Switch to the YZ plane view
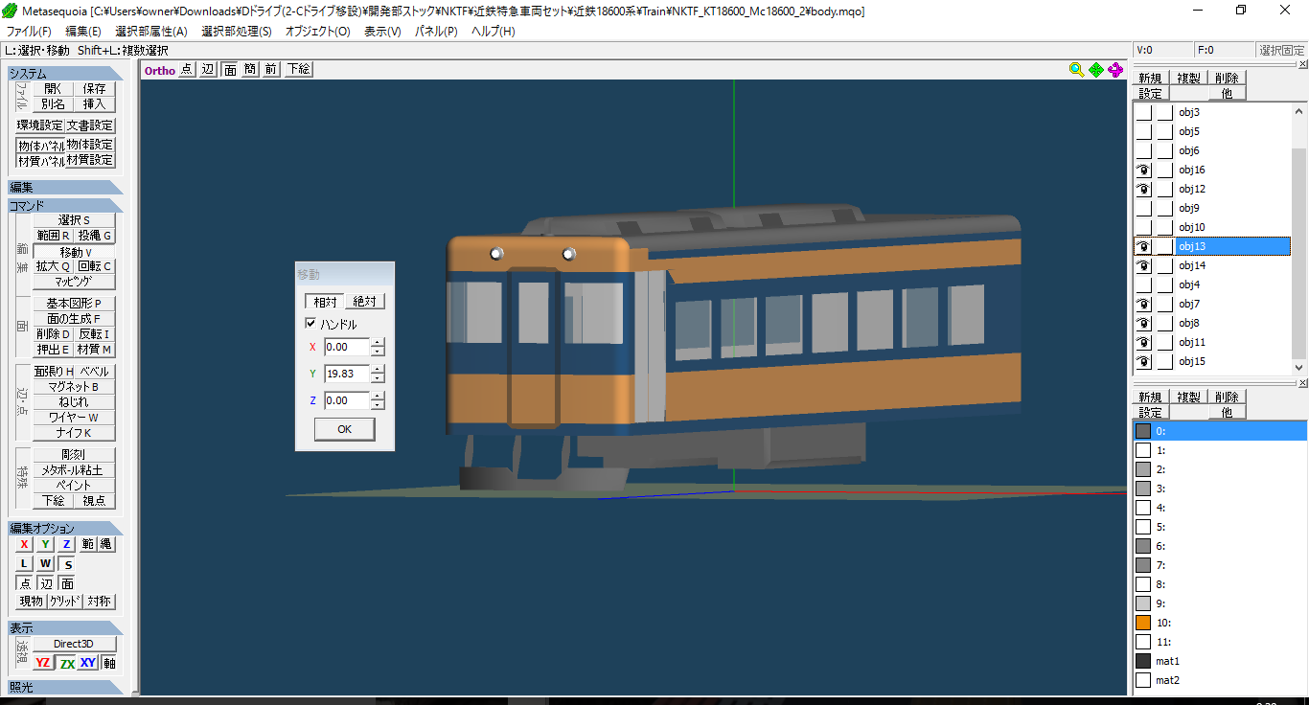 [x=43, y=663]
